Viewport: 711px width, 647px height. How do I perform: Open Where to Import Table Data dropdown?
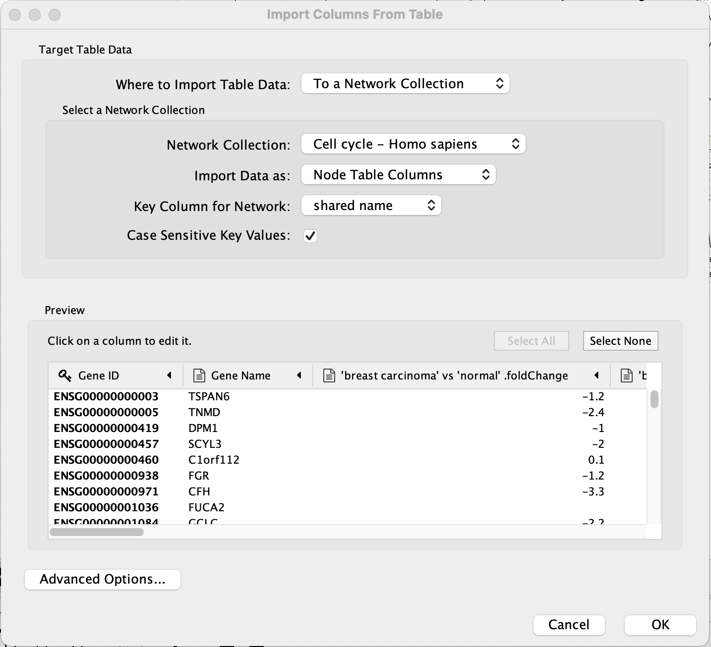click(405, 84)
